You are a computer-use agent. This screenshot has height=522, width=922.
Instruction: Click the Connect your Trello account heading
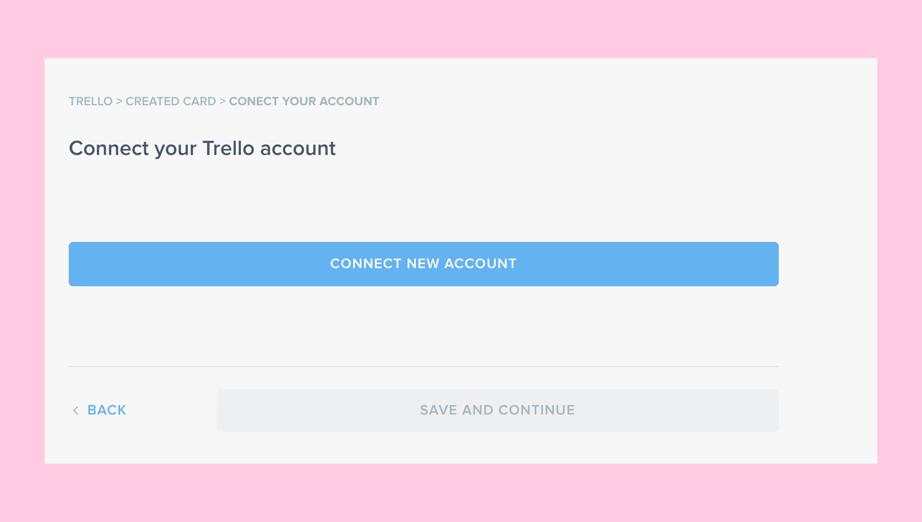pyautogui.click(x=202, y=148)
